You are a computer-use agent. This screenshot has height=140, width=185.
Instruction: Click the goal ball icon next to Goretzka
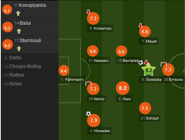click(x=141, y=63)
